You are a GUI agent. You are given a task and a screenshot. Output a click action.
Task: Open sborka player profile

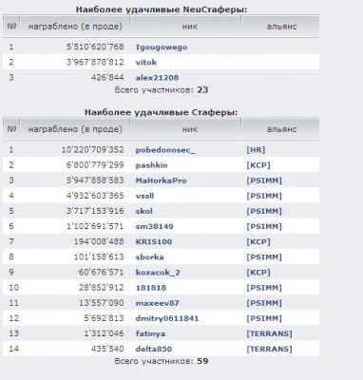(149, 256)
